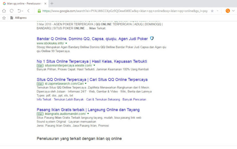Open 'Bandar Q Online, Domino QQ' result
The width and height of the screenshot is (237, 149).
point(92,39)
